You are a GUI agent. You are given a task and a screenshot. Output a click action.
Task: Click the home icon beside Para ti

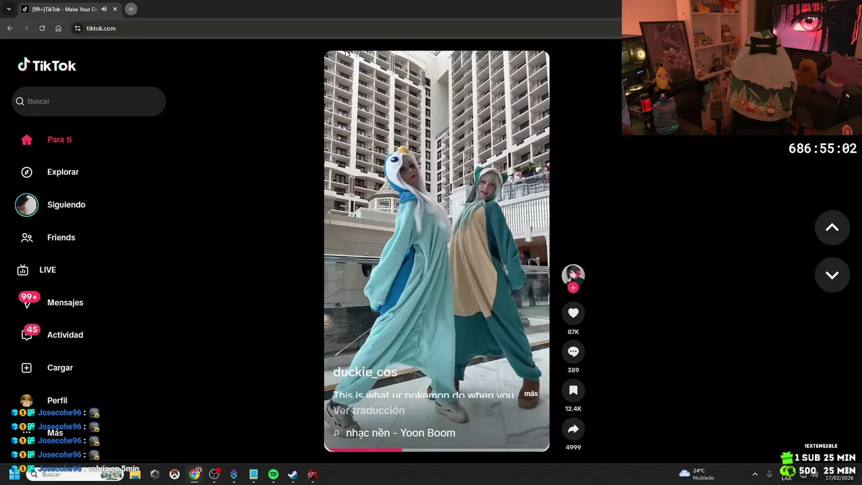point(27,139)
